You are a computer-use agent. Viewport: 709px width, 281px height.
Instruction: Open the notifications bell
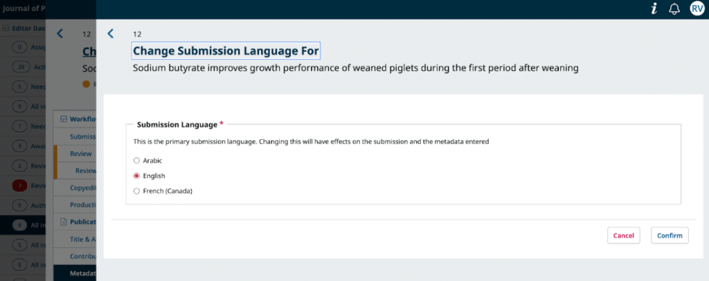click(x=674, y=9)
